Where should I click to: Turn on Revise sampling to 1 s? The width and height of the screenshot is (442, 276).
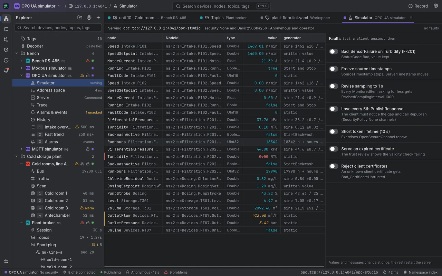click(x=334, y=86)
